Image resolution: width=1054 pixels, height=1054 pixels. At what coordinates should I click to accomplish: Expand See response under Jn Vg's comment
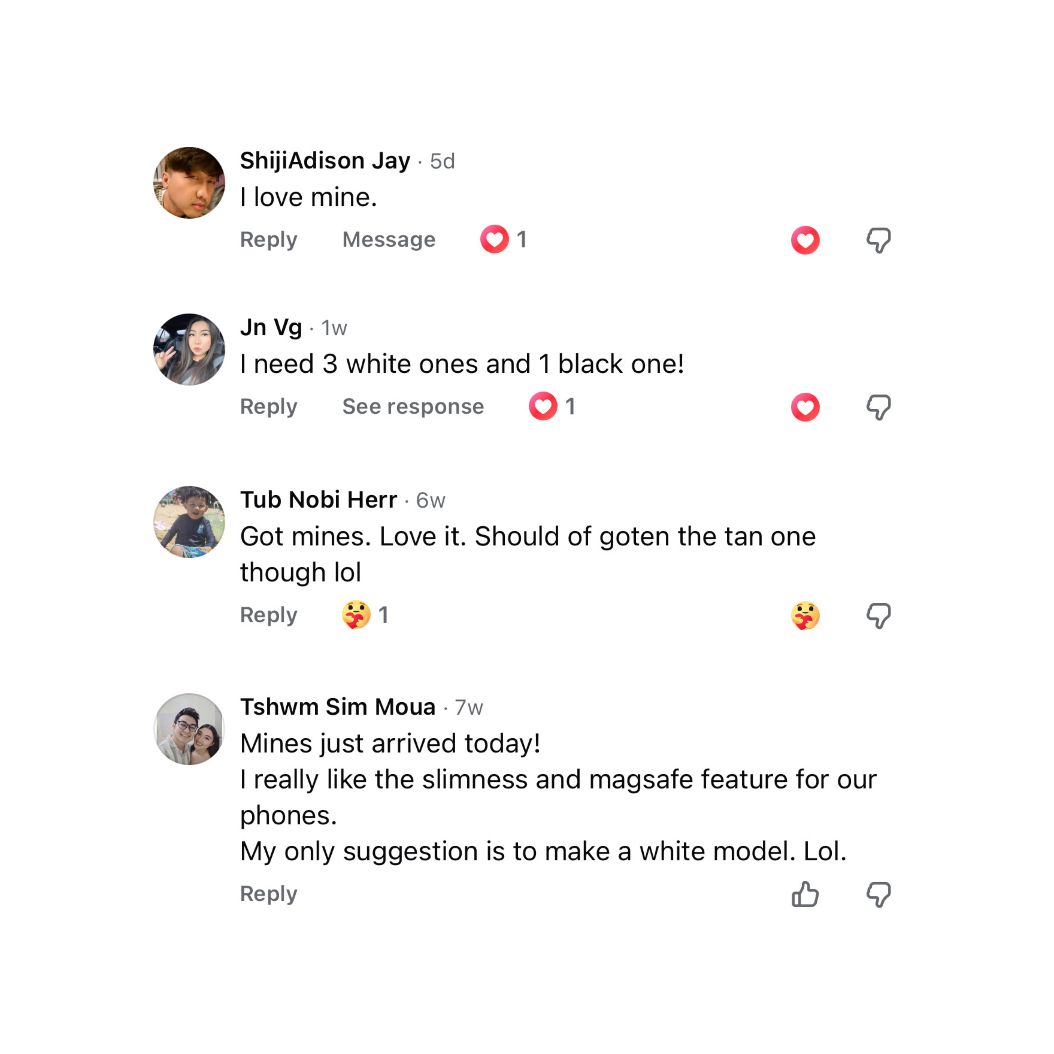click(413, 406)
